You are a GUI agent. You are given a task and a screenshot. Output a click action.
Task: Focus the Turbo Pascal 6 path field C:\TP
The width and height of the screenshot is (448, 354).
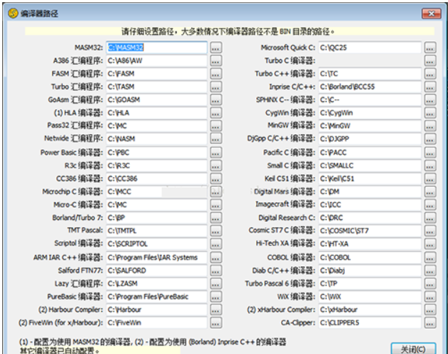[x=370, y=283]
